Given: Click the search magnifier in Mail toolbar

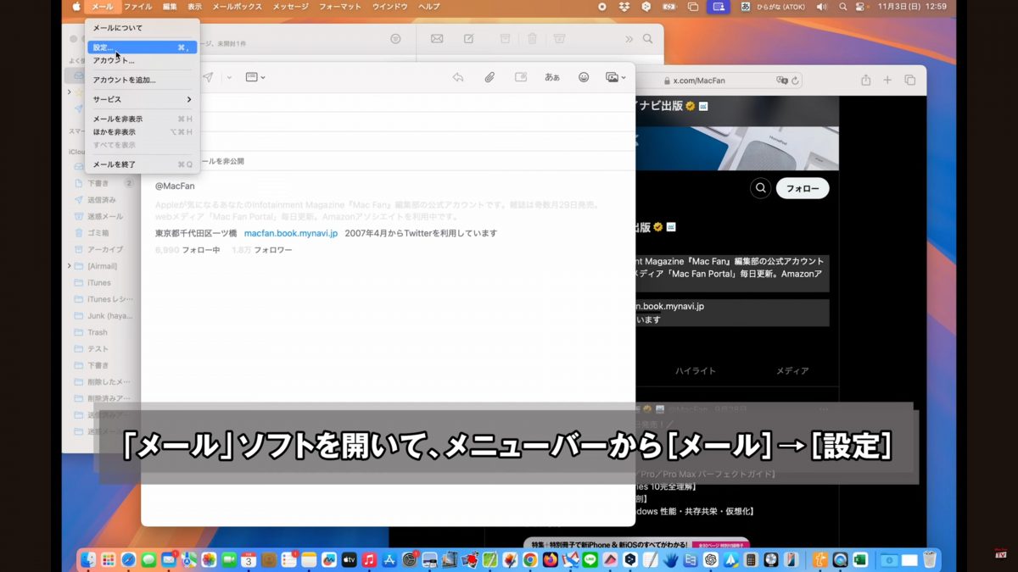Looking at the screenshot, I should pos(648,39).
